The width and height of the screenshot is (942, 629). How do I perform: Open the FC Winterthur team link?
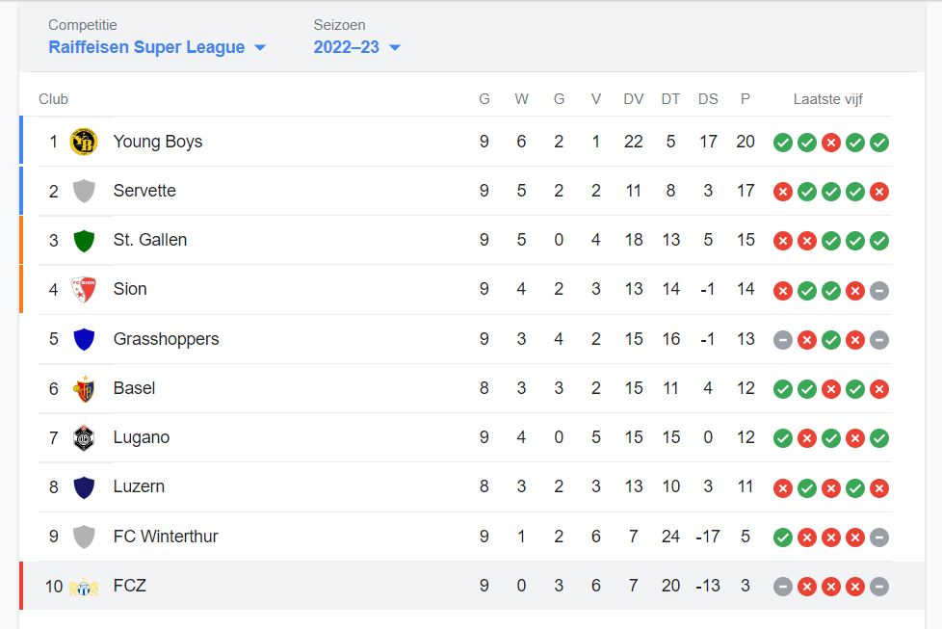[166, 536]
